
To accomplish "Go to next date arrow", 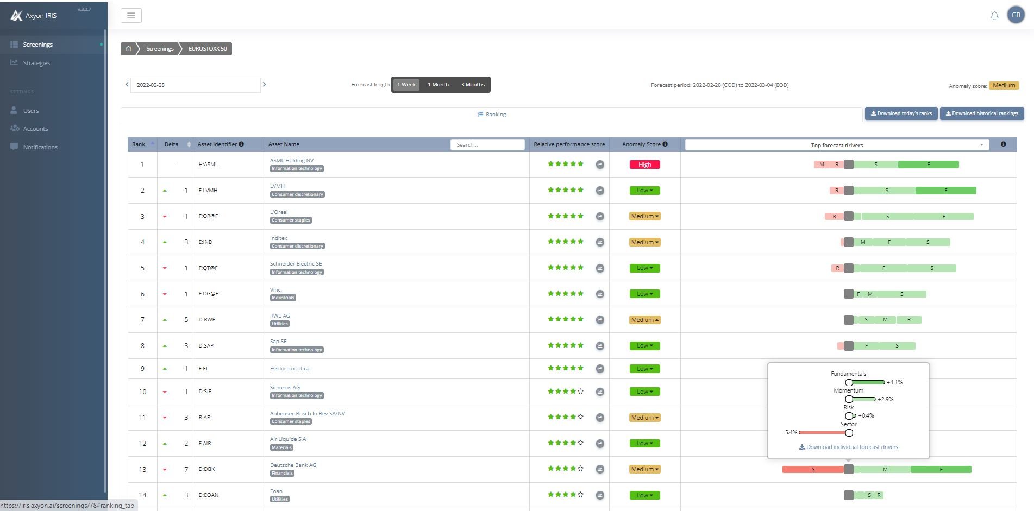I will pos(265,84).
